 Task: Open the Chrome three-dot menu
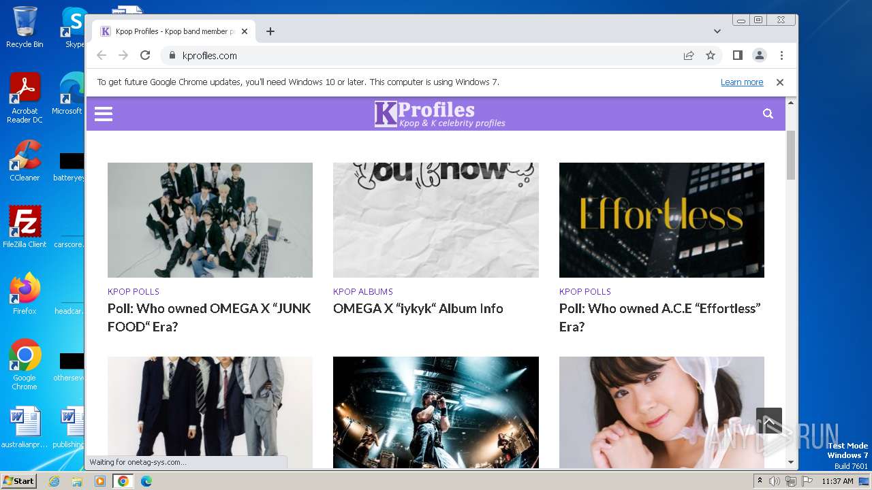click(781, 55)
